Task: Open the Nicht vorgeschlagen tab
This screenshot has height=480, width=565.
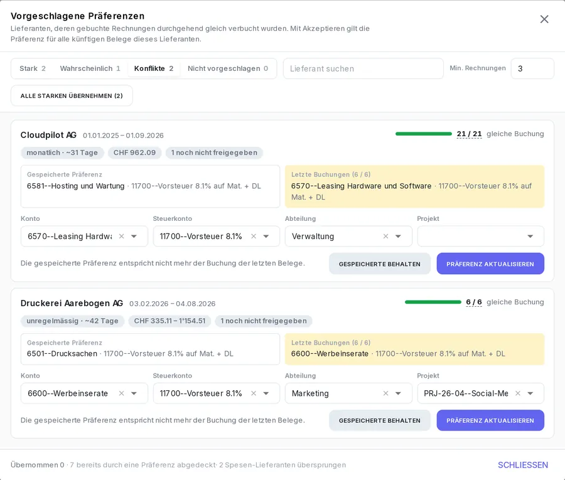Action: tap(228, 68)
